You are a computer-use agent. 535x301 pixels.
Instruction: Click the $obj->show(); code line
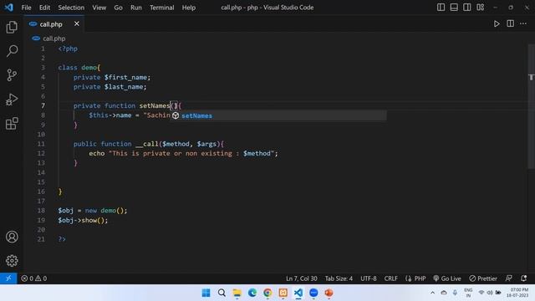83,221
